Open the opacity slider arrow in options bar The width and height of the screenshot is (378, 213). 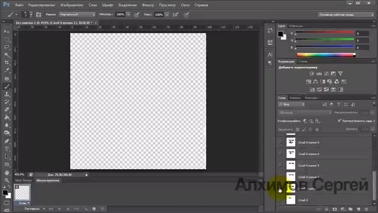[128, 15]
